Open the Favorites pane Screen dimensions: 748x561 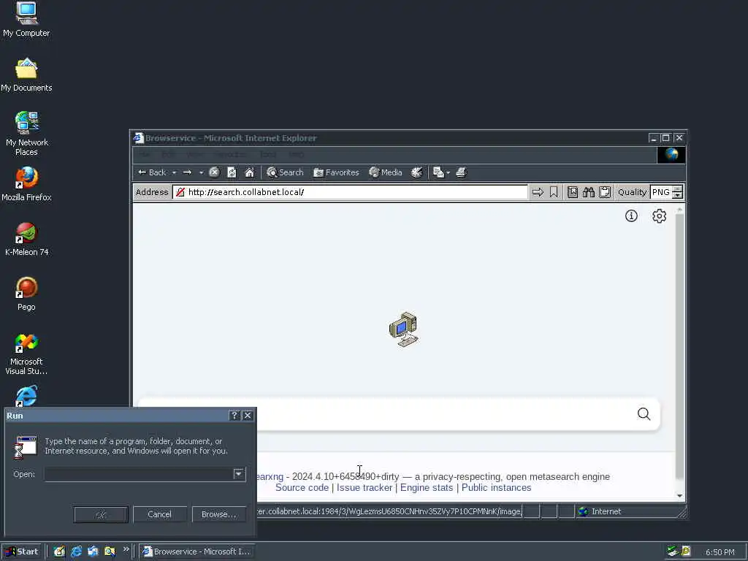(336, 172)
